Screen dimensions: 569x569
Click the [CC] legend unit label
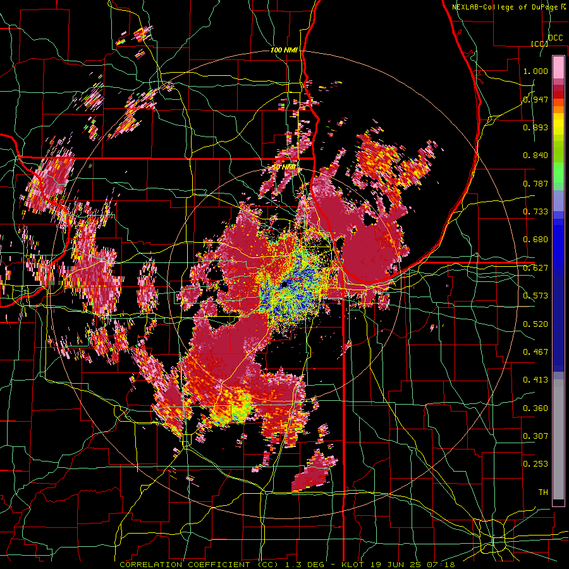(539, 44)
